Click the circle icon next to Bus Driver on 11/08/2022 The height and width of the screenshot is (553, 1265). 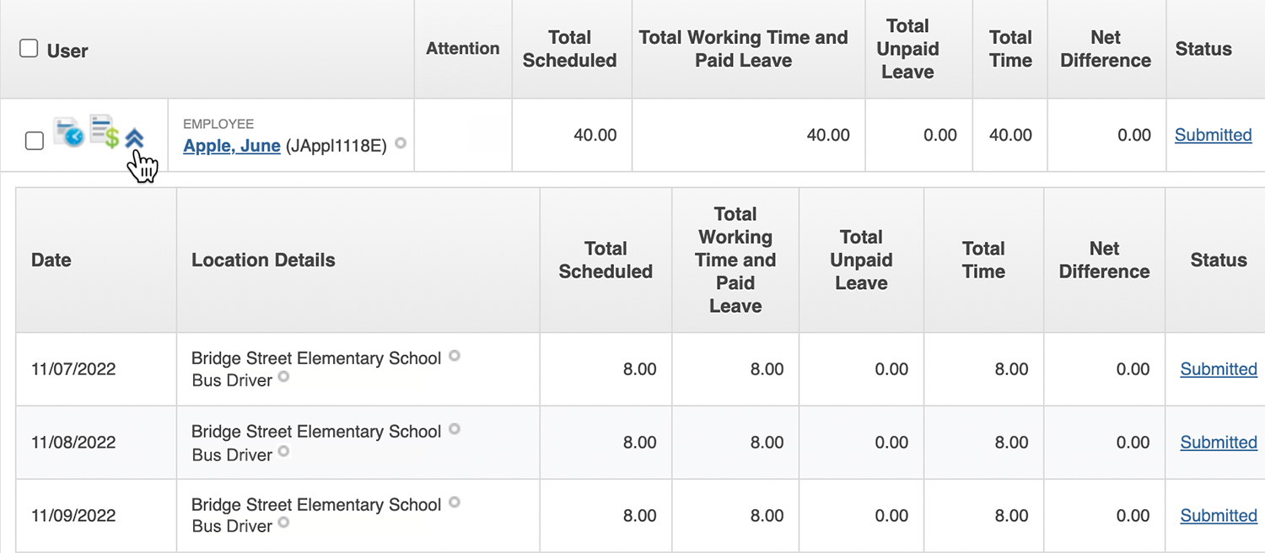(284, 451)
